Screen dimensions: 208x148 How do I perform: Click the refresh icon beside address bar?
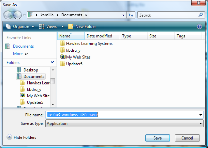(x=131, y=15)
